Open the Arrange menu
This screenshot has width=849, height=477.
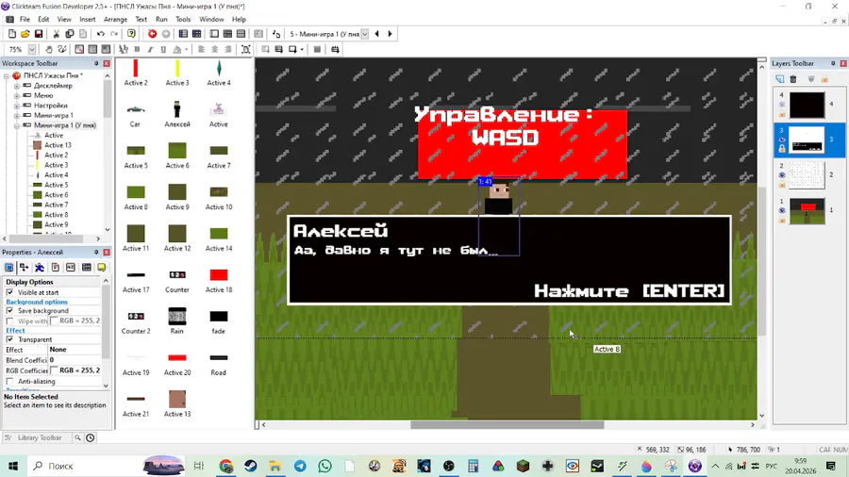[115, 19]
